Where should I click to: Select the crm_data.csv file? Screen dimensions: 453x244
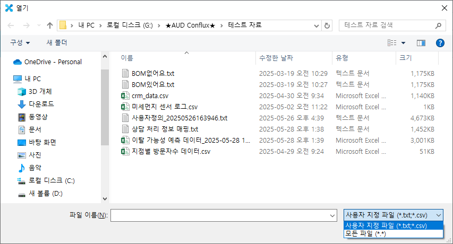pyautogui.click(x=150, y=95)
